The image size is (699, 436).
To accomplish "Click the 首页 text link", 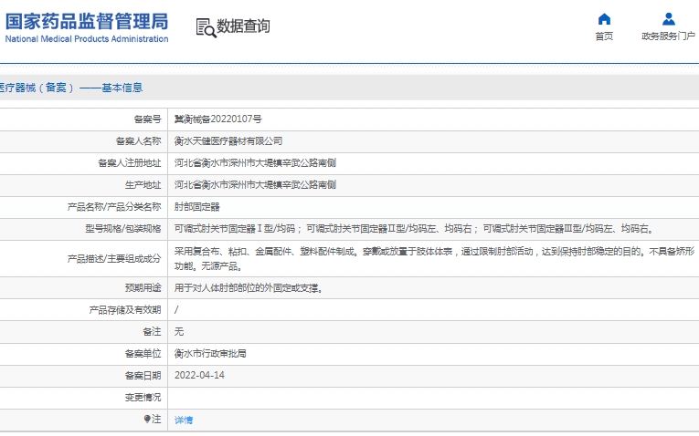I will pos(604,36).
